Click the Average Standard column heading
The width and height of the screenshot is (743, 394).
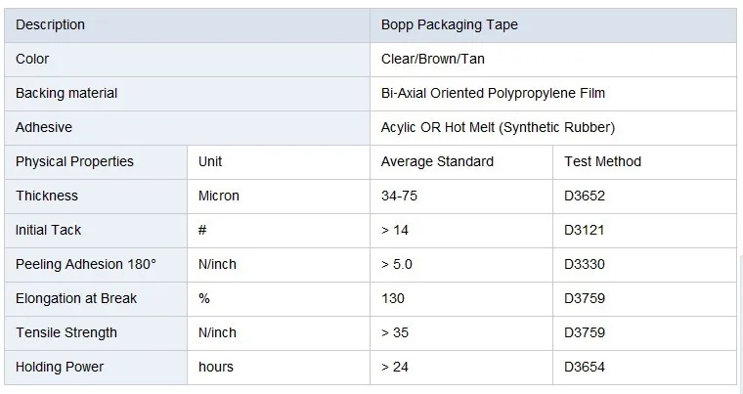click(437, 161)
